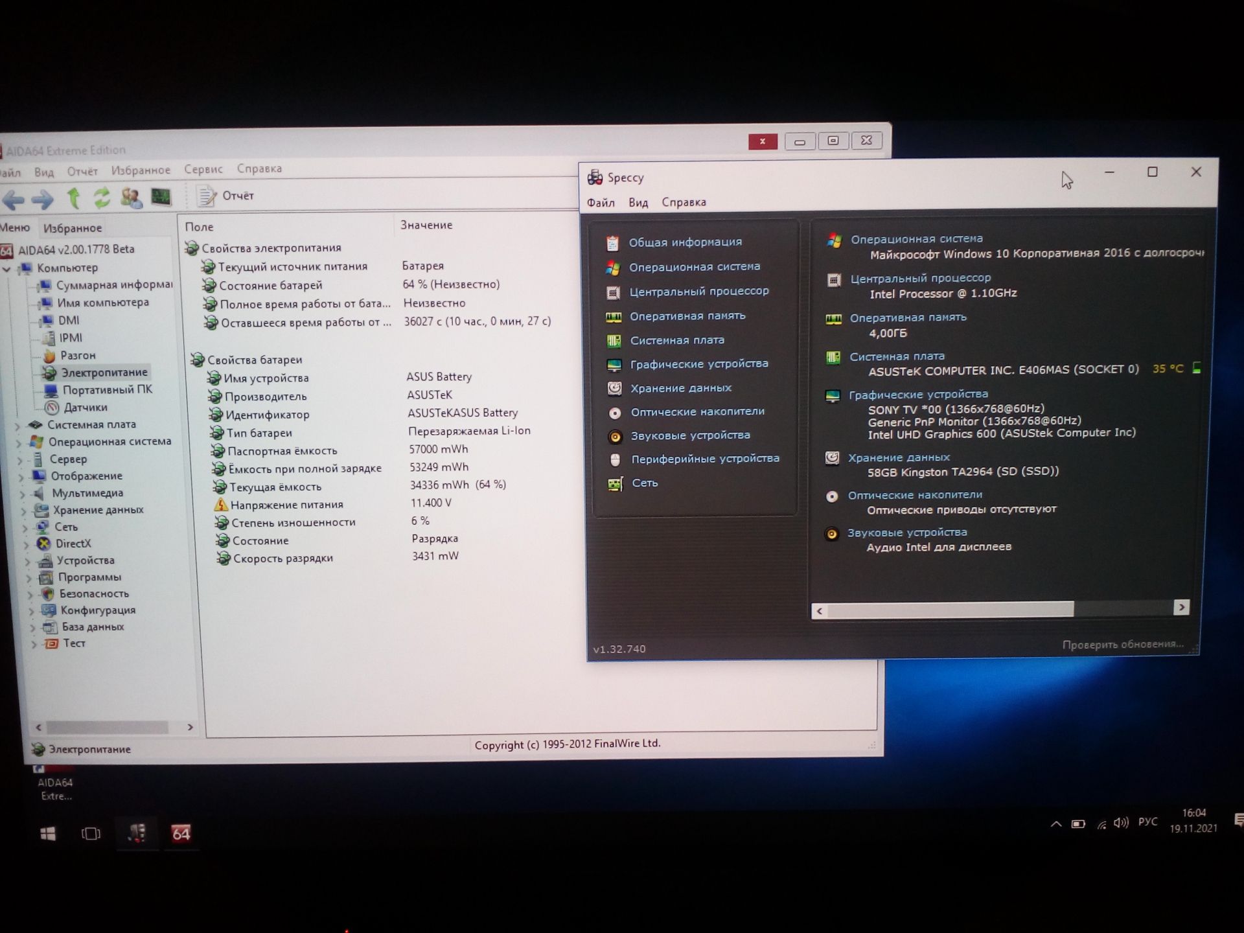This screenshot has width=1244, height=933.
Task: Click the AIDA64 green Up arrow icon
Action: click(x=74, y=198)
